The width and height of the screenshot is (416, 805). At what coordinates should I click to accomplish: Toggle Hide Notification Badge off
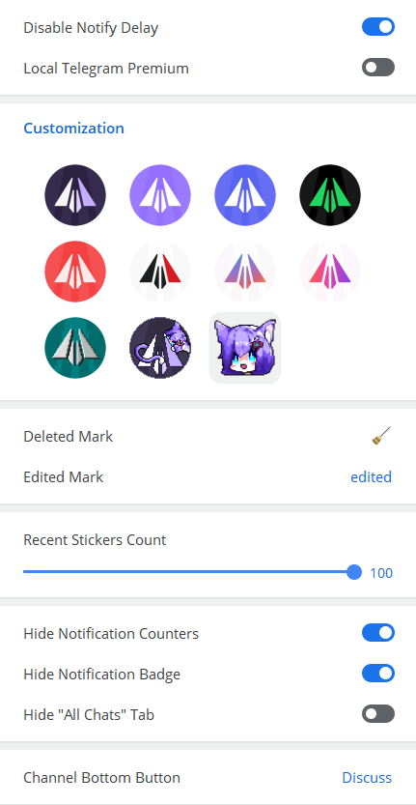pyautogui.click(x=378, y=673)
